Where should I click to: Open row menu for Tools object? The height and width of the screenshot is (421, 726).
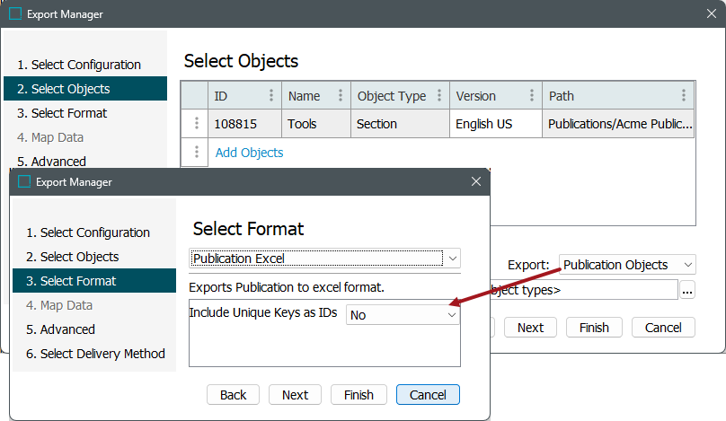[194, 124]
